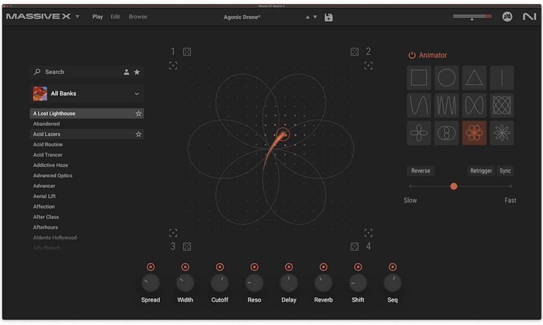Favorite the A Lost Lighthouse preset
The width and height of the screenshot is (543, 325).
[x=138, y=113]
